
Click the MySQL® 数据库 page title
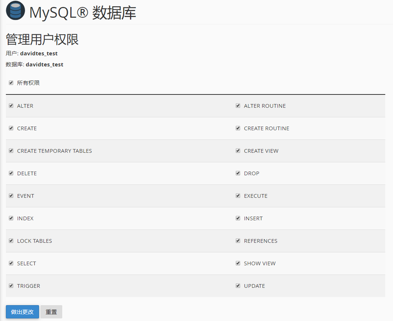(x=83, y=13)
